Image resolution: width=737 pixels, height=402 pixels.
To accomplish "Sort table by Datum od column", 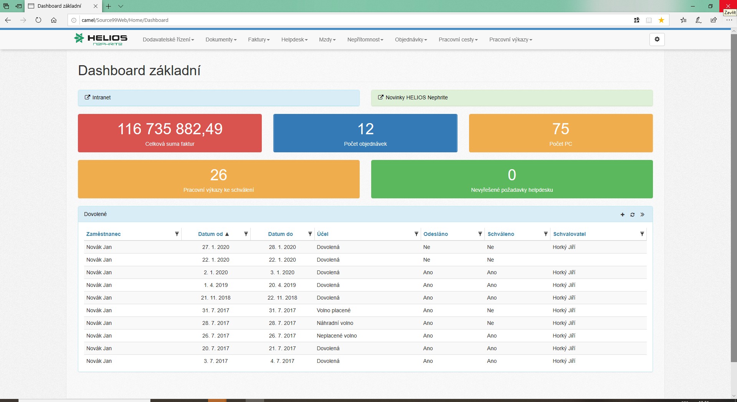I will pos(210,234).
